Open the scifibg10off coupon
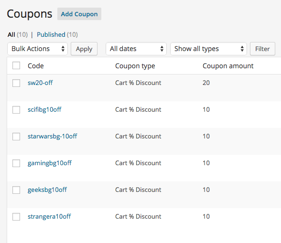This screenshot has width=281, height=243. 44,109
